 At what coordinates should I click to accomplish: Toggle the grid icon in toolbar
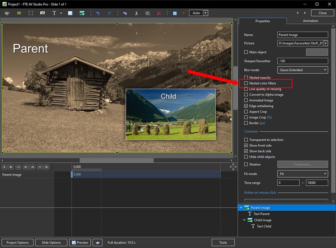(175, 13)
